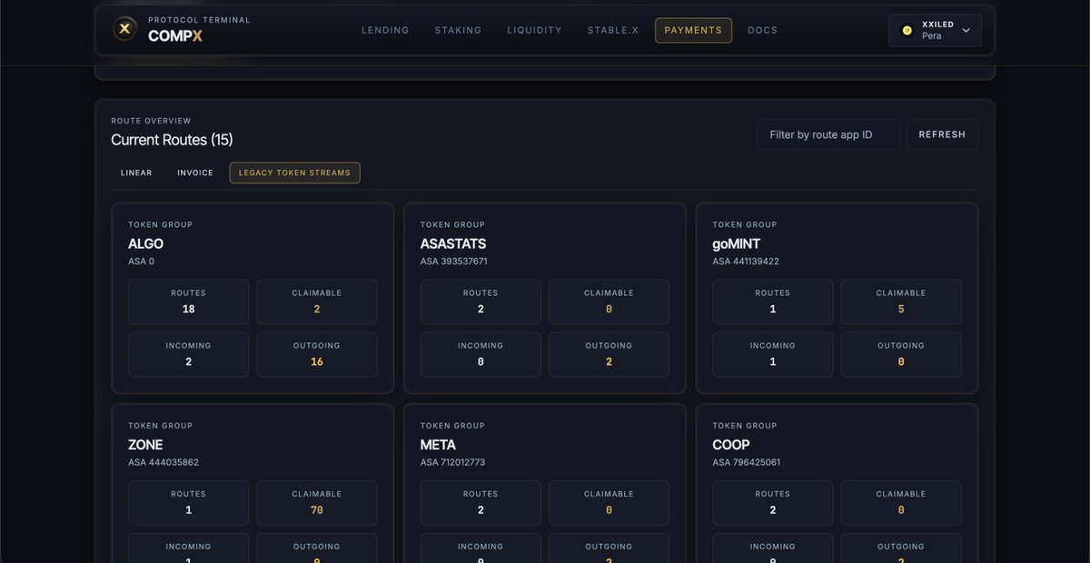The image size is (1090, 563).
Task: Click the COMPX brand title
Action: coord(175,35)
